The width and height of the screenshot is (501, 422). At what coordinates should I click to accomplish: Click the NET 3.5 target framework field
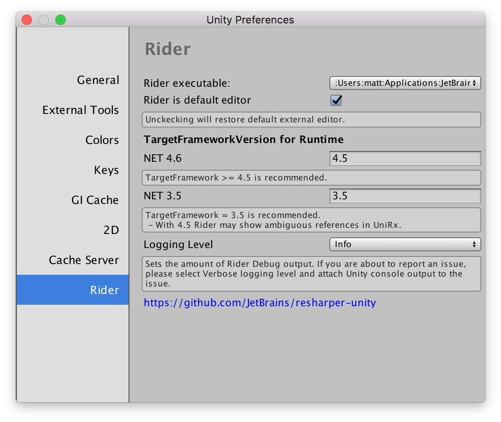click(x=405, y=196)
